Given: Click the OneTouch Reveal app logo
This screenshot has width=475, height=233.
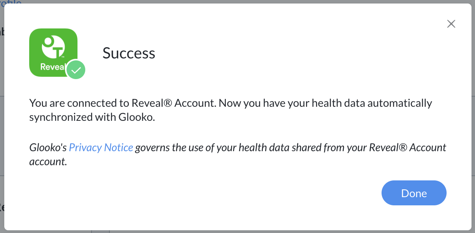Looking at the screenshot, I should click(53, 53).
